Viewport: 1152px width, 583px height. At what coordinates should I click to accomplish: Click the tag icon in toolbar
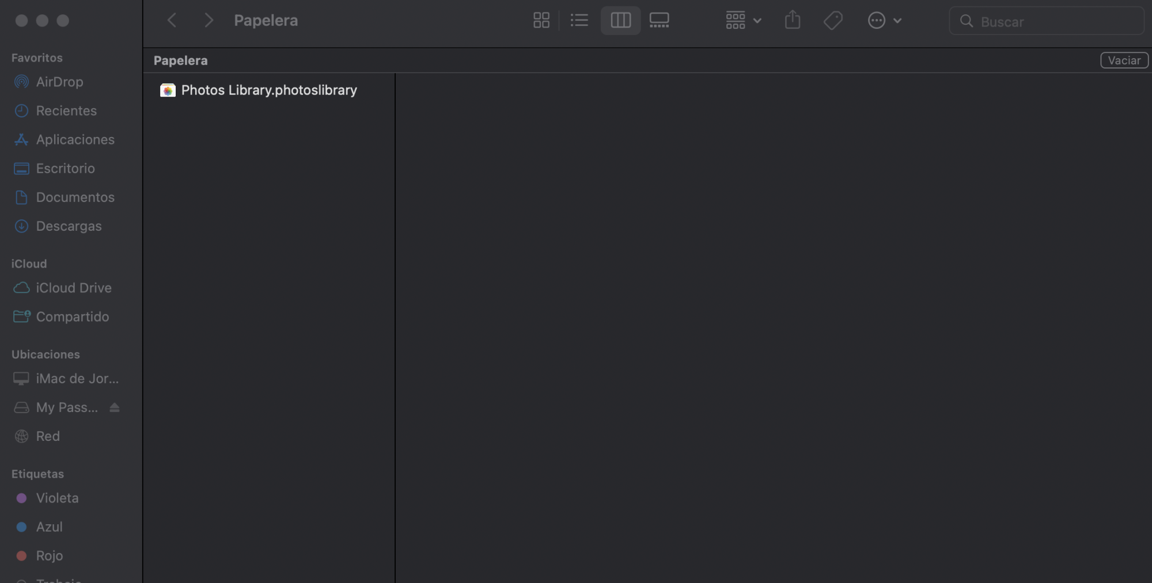click(833, 21)
